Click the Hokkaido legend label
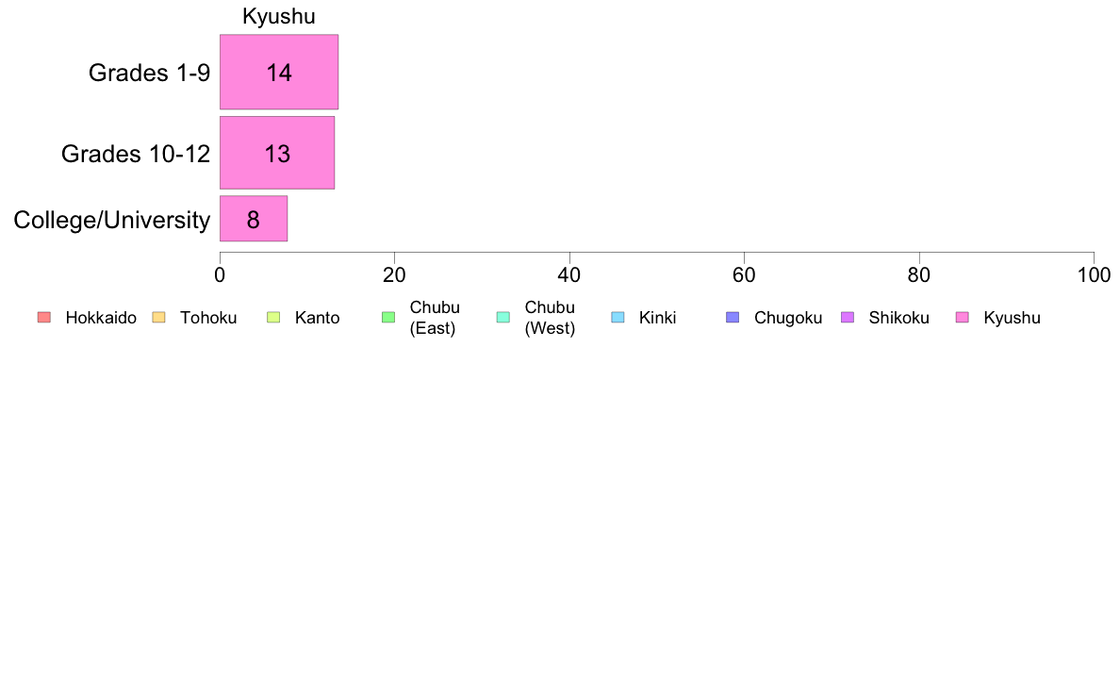The image size is (1120, 694). click(x=101, y=318)
